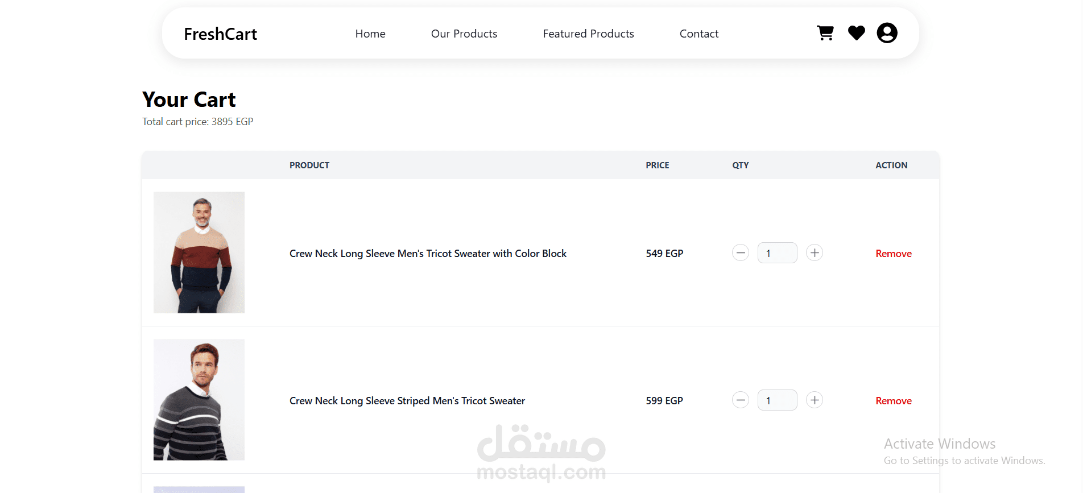The width and height of the screenshot is (1083, 493).
Task: Click the FreshCart logo
Action: tap(220, 34)
